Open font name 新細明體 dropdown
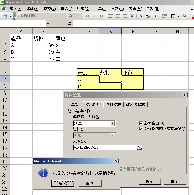 coord(65,16)
